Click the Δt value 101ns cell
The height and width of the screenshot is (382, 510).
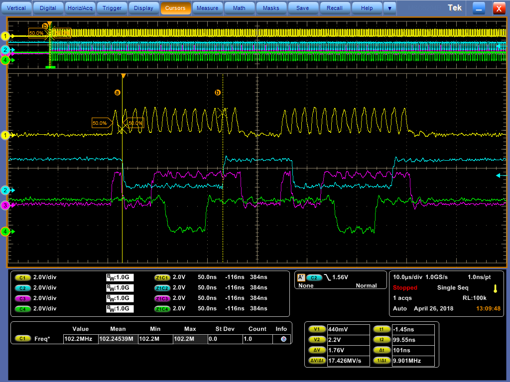pos(413,351)
